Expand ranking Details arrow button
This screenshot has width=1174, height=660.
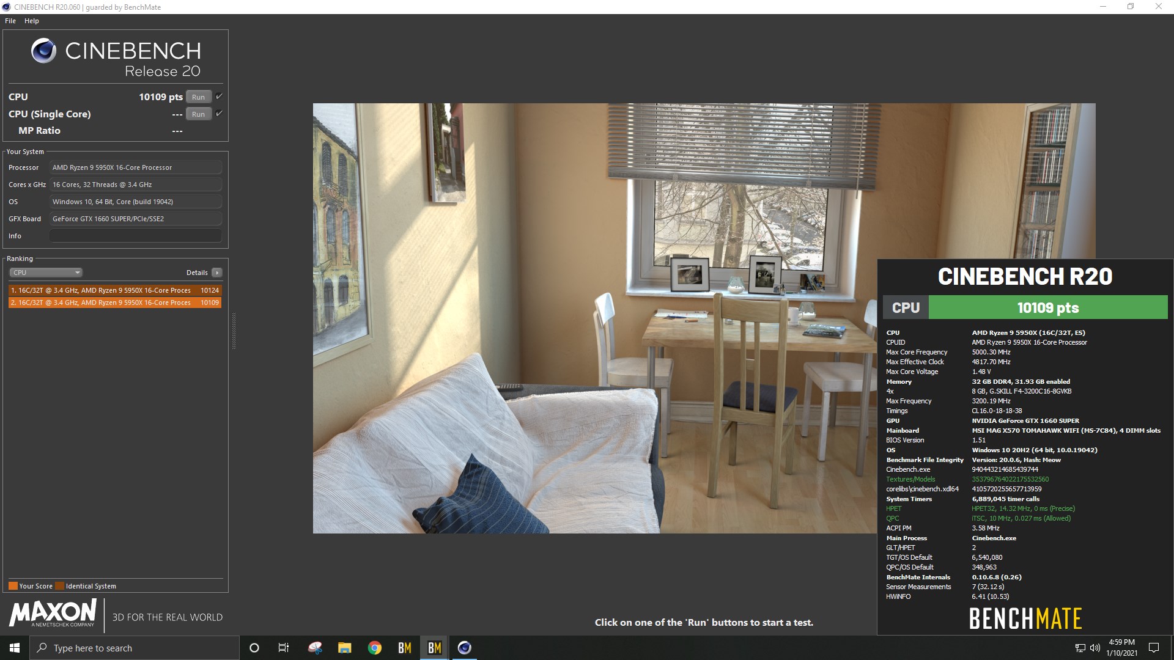[x=217, y=273]
